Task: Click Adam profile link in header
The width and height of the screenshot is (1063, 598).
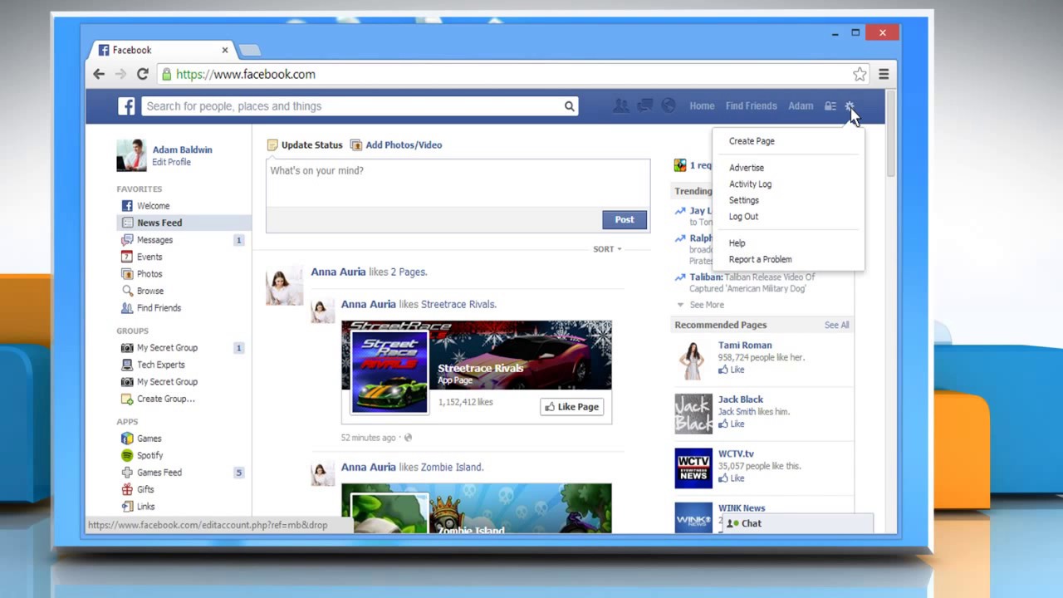Action: 801,106
